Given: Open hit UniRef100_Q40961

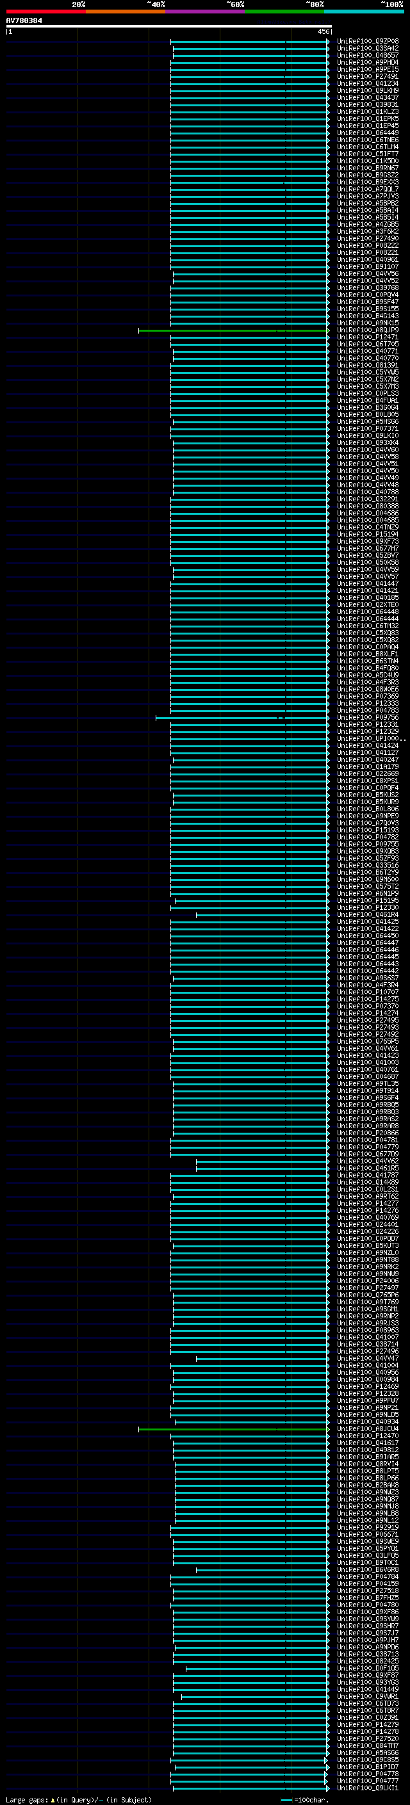Looking at the screenshot, I should [x=367, y=259].
